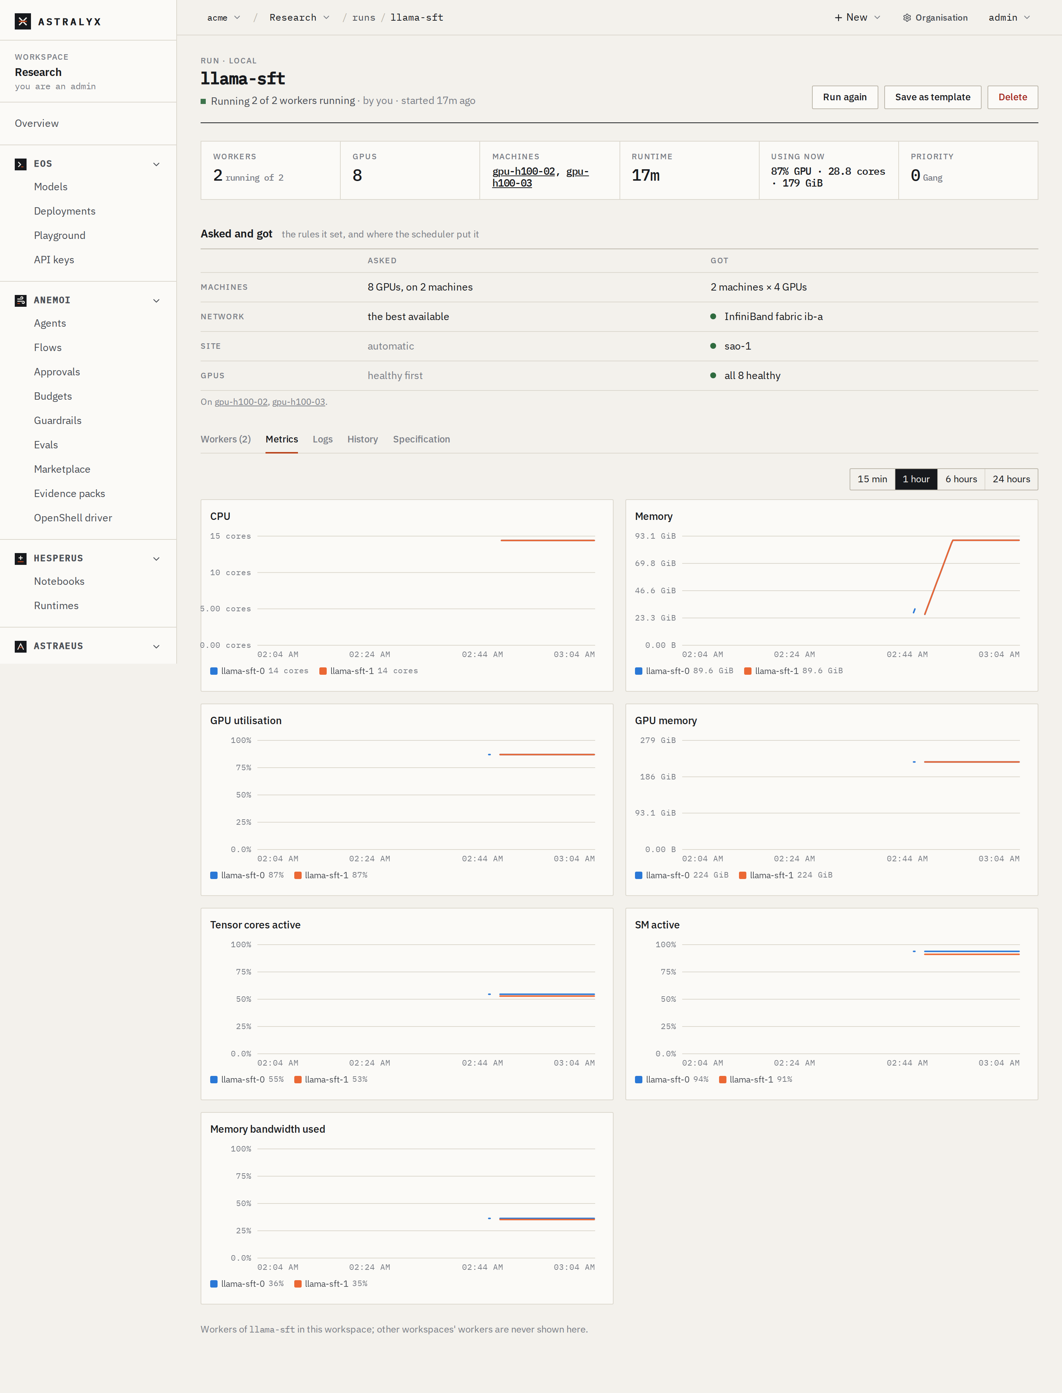This screenshot has height=1393, width=1062.
Task: Click llama-sft-0 blue swatch in CPU legend
Action: (214, 671)
